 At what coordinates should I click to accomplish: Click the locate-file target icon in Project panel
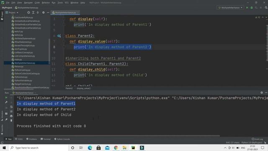[28, 13]
